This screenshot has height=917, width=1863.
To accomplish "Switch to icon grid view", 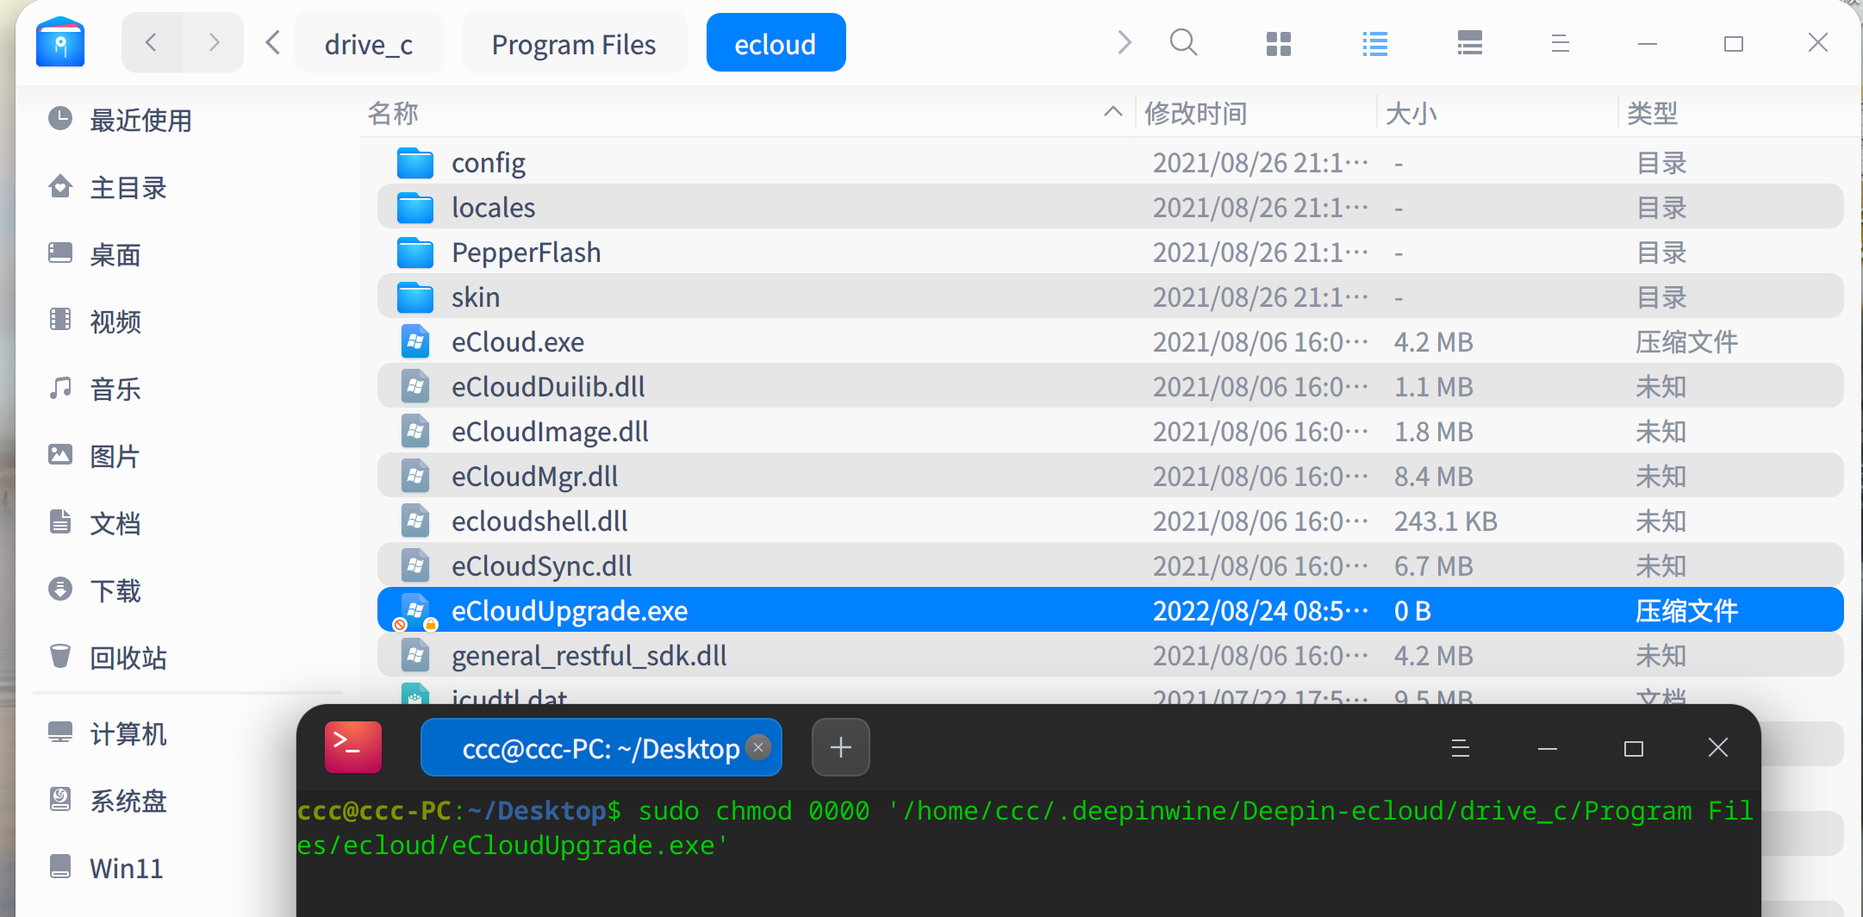I will click(1279, 43).
